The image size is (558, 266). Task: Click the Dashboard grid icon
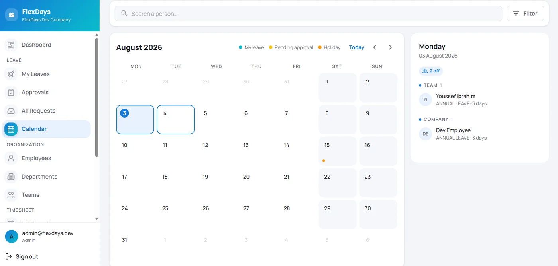(x=11, y=45)
